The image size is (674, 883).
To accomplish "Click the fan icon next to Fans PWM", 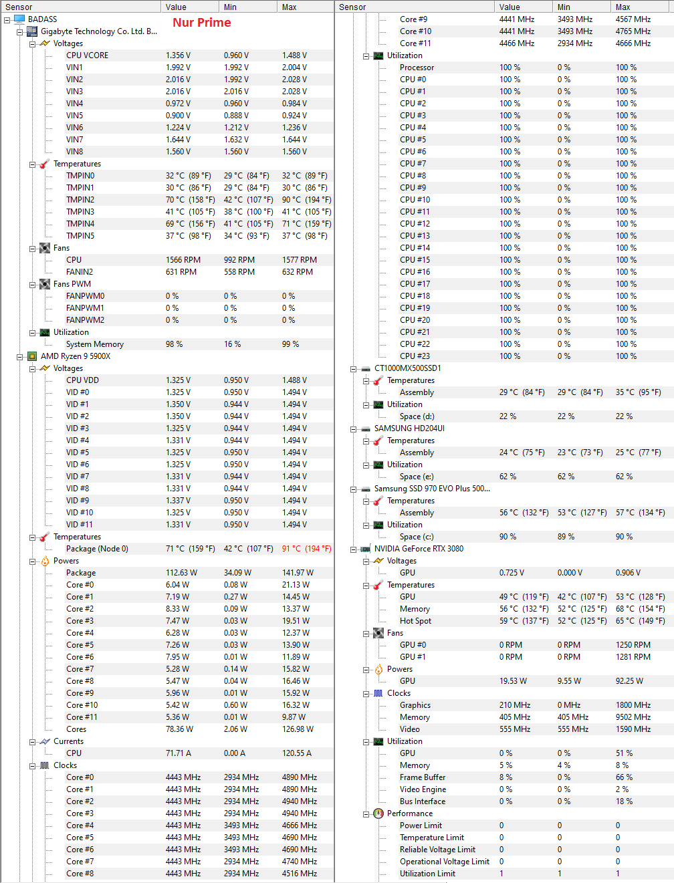I will click(45, 284).
